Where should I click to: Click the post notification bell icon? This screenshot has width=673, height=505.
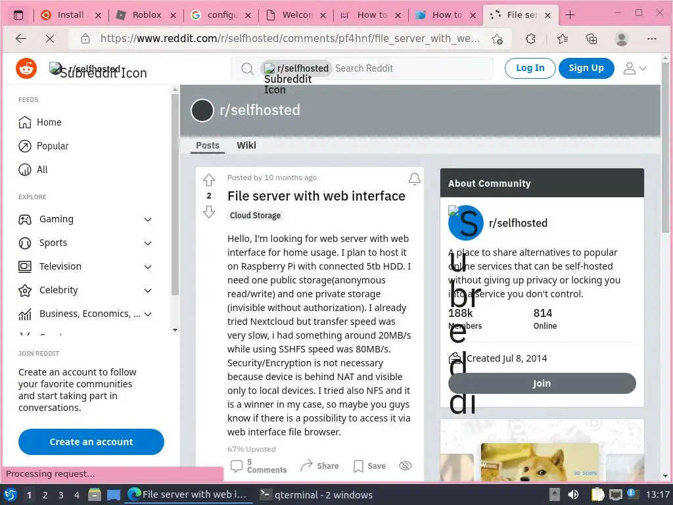(414, 179)
